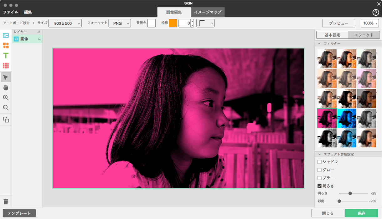
Task: Disable the 明るさ checkbox
Action: point(320,186)
